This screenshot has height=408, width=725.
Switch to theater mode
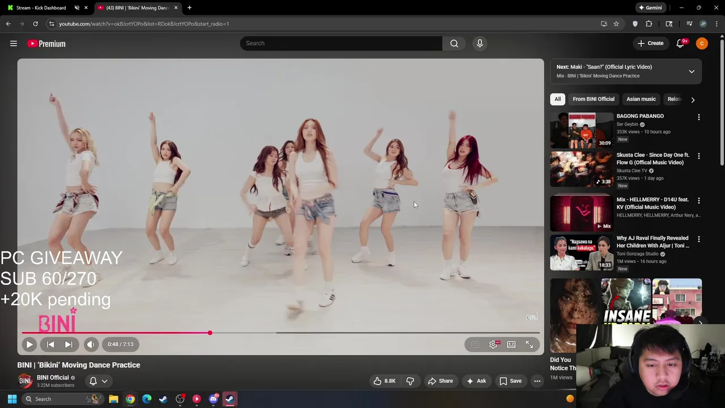click(x=511, y=345)
